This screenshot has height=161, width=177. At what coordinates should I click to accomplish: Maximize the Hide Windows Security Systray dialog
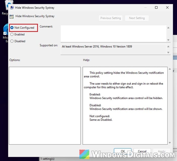point(156,8)
